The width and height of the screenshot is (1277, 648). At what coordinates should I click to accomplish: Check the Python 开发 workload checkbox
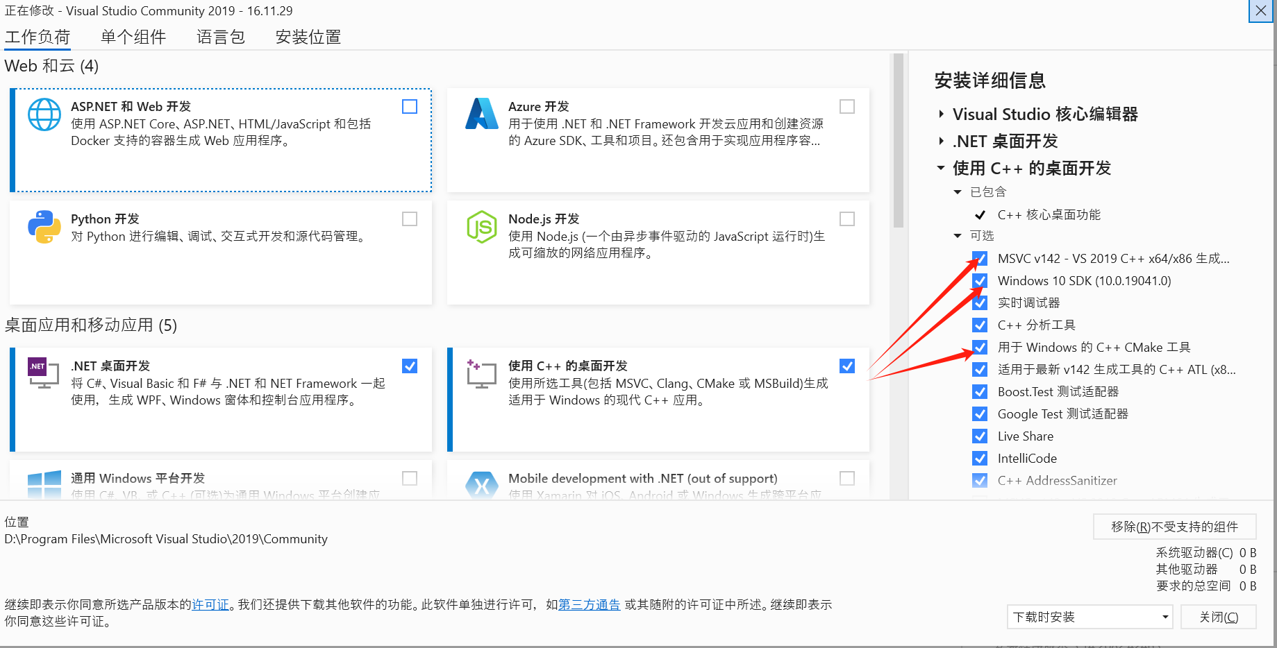click(x=410, y=219)
